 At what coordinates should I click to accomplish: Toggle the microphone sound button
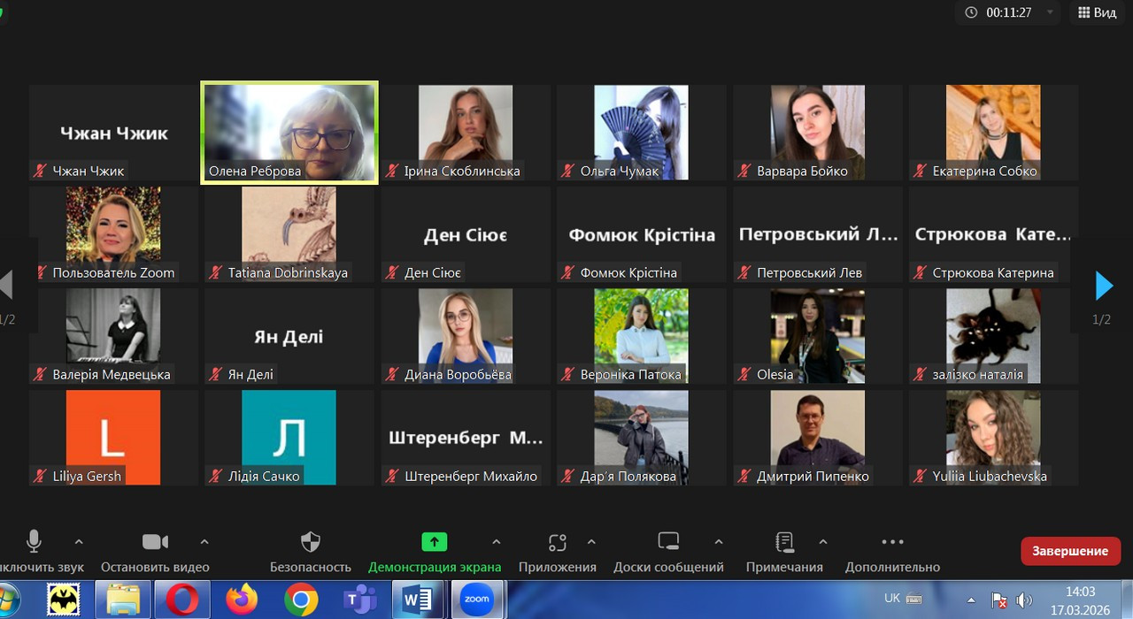tap(34, 542)
